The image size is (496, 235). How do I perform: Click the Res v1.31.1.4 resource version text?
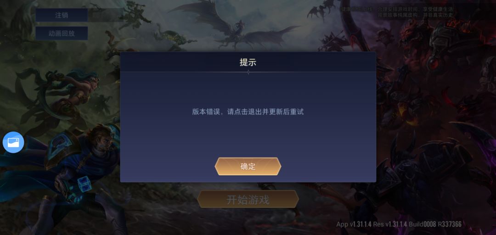pos(390,224)
